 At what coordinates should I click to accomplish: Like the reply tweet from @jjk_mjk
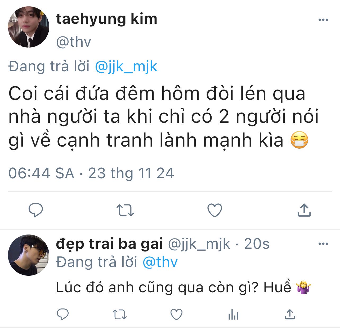(176, 315)
